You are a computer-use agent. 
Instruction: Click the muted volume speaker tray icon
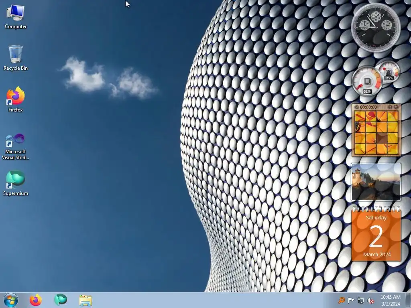point(370,301)
